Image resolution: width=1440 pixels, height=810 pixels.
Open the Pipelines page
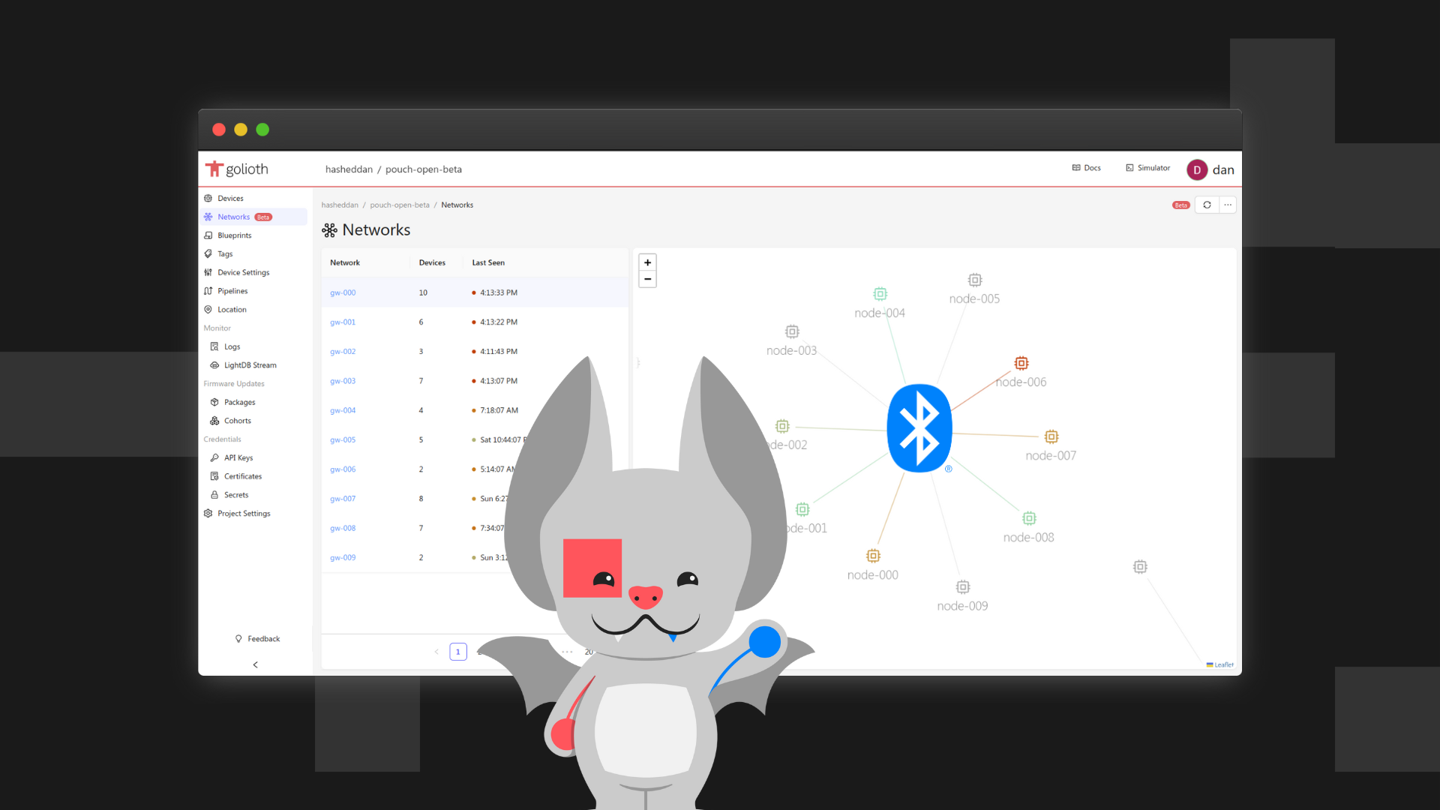click(232, 291)
